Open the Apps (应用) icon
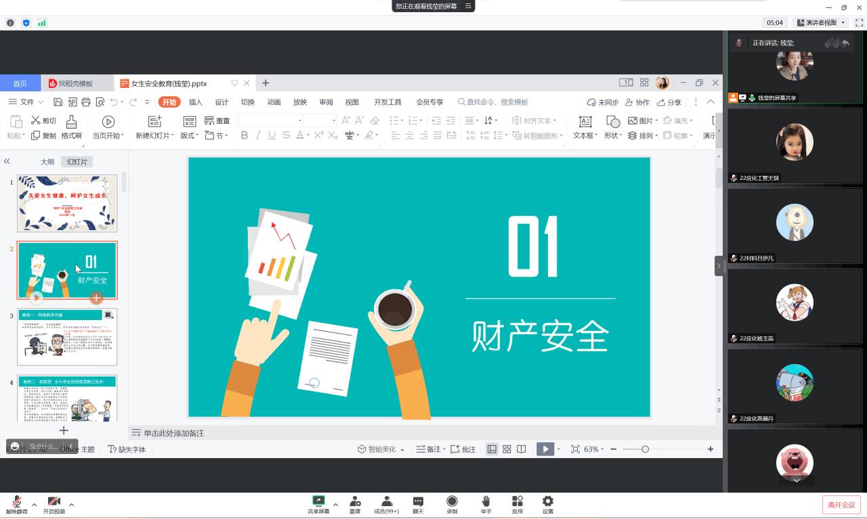 click(517, 502)
